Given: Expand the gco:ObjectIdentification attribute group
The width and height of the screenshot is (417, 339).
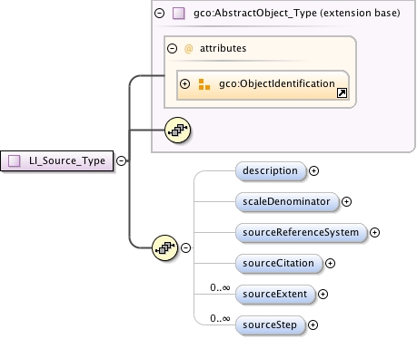Looking at the screenshot, I should pos(184,83).
